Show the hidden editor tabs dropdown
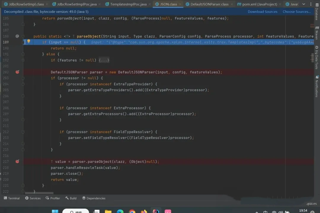This screenshot has height=213, width=320. (x=304, y=4)
